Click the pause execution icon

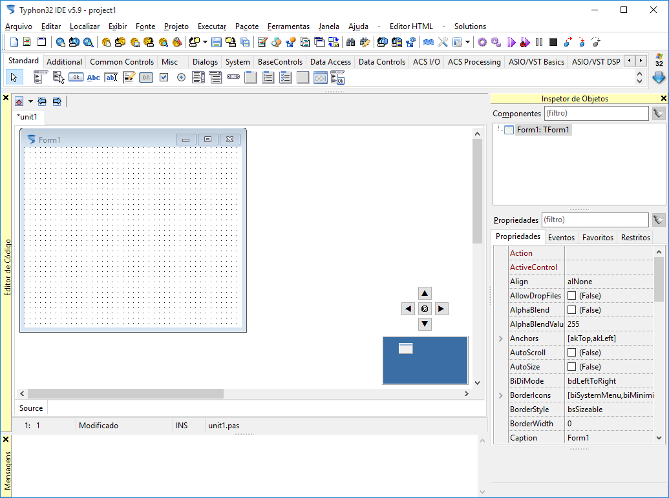click(x=539, y=42)
